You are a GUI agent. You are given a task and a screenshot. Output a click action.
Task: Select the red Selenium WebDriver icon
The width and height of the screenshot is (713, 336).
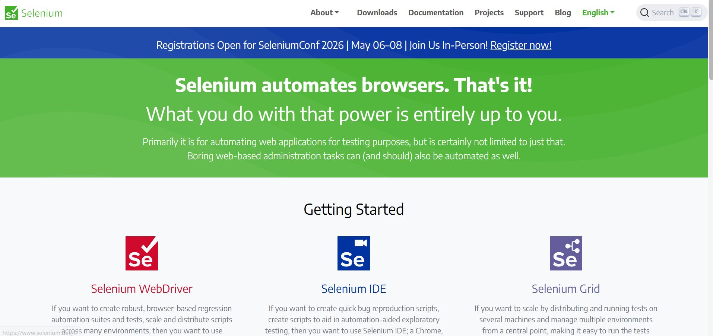coord(142,253)
